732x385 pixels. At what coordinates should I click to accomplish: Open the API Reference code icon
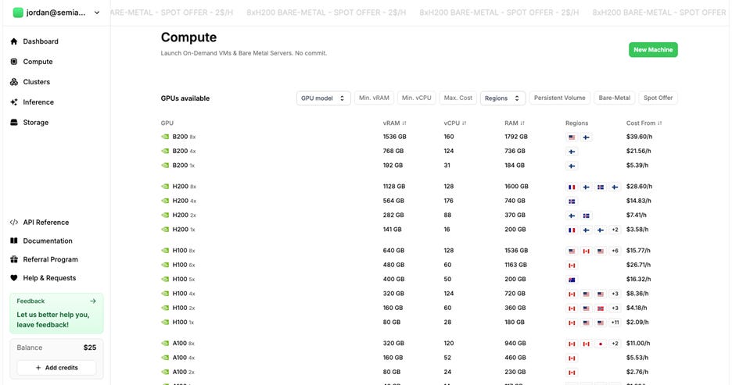pyautogui.click(x=14, y=223)
